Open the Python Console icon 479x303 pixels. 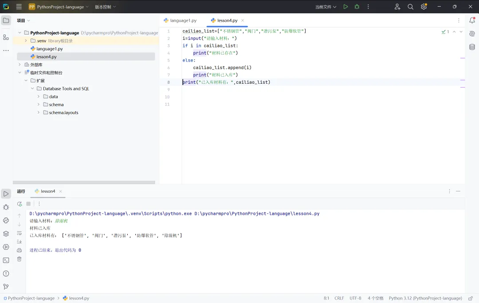click(x=6, y=220)
